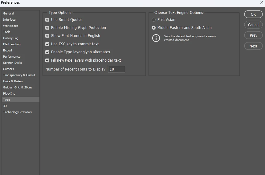Toggle Use ESC key to commit text
This screenshot has height=175, width=265.
[x=47, y=44]
